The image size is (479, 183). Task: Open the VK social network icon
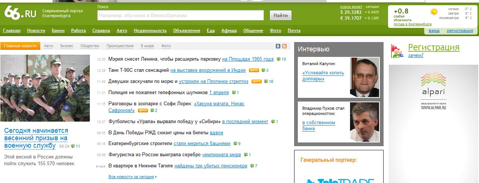tap(278, 46)
